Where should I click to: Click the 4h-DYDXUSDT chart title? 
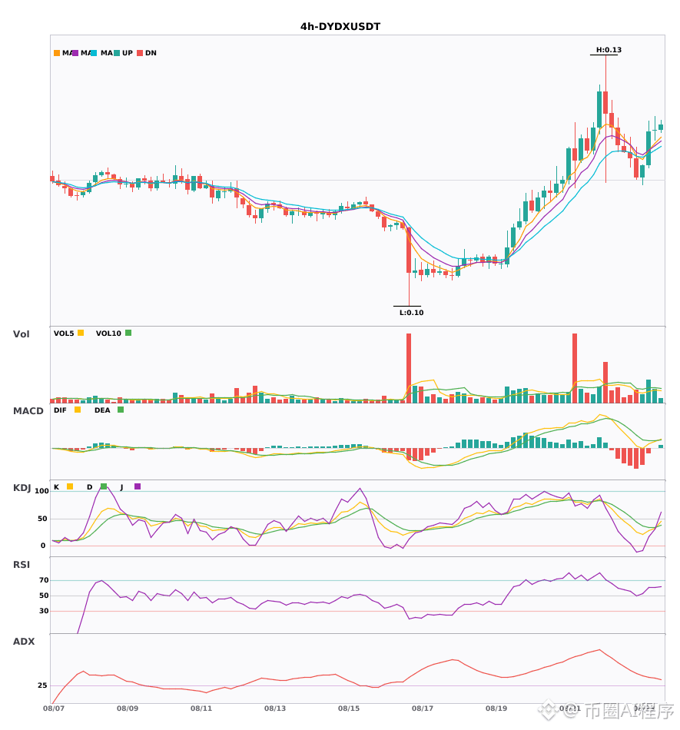tap(340, 27)
